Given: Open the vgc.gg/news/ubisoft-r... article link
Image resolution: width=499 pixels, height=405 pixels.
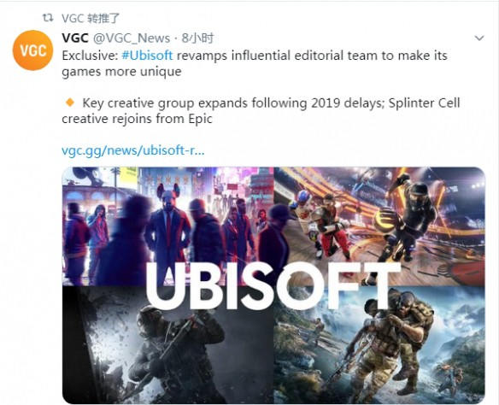Looking at the screenshot, I should pos(132,150).
